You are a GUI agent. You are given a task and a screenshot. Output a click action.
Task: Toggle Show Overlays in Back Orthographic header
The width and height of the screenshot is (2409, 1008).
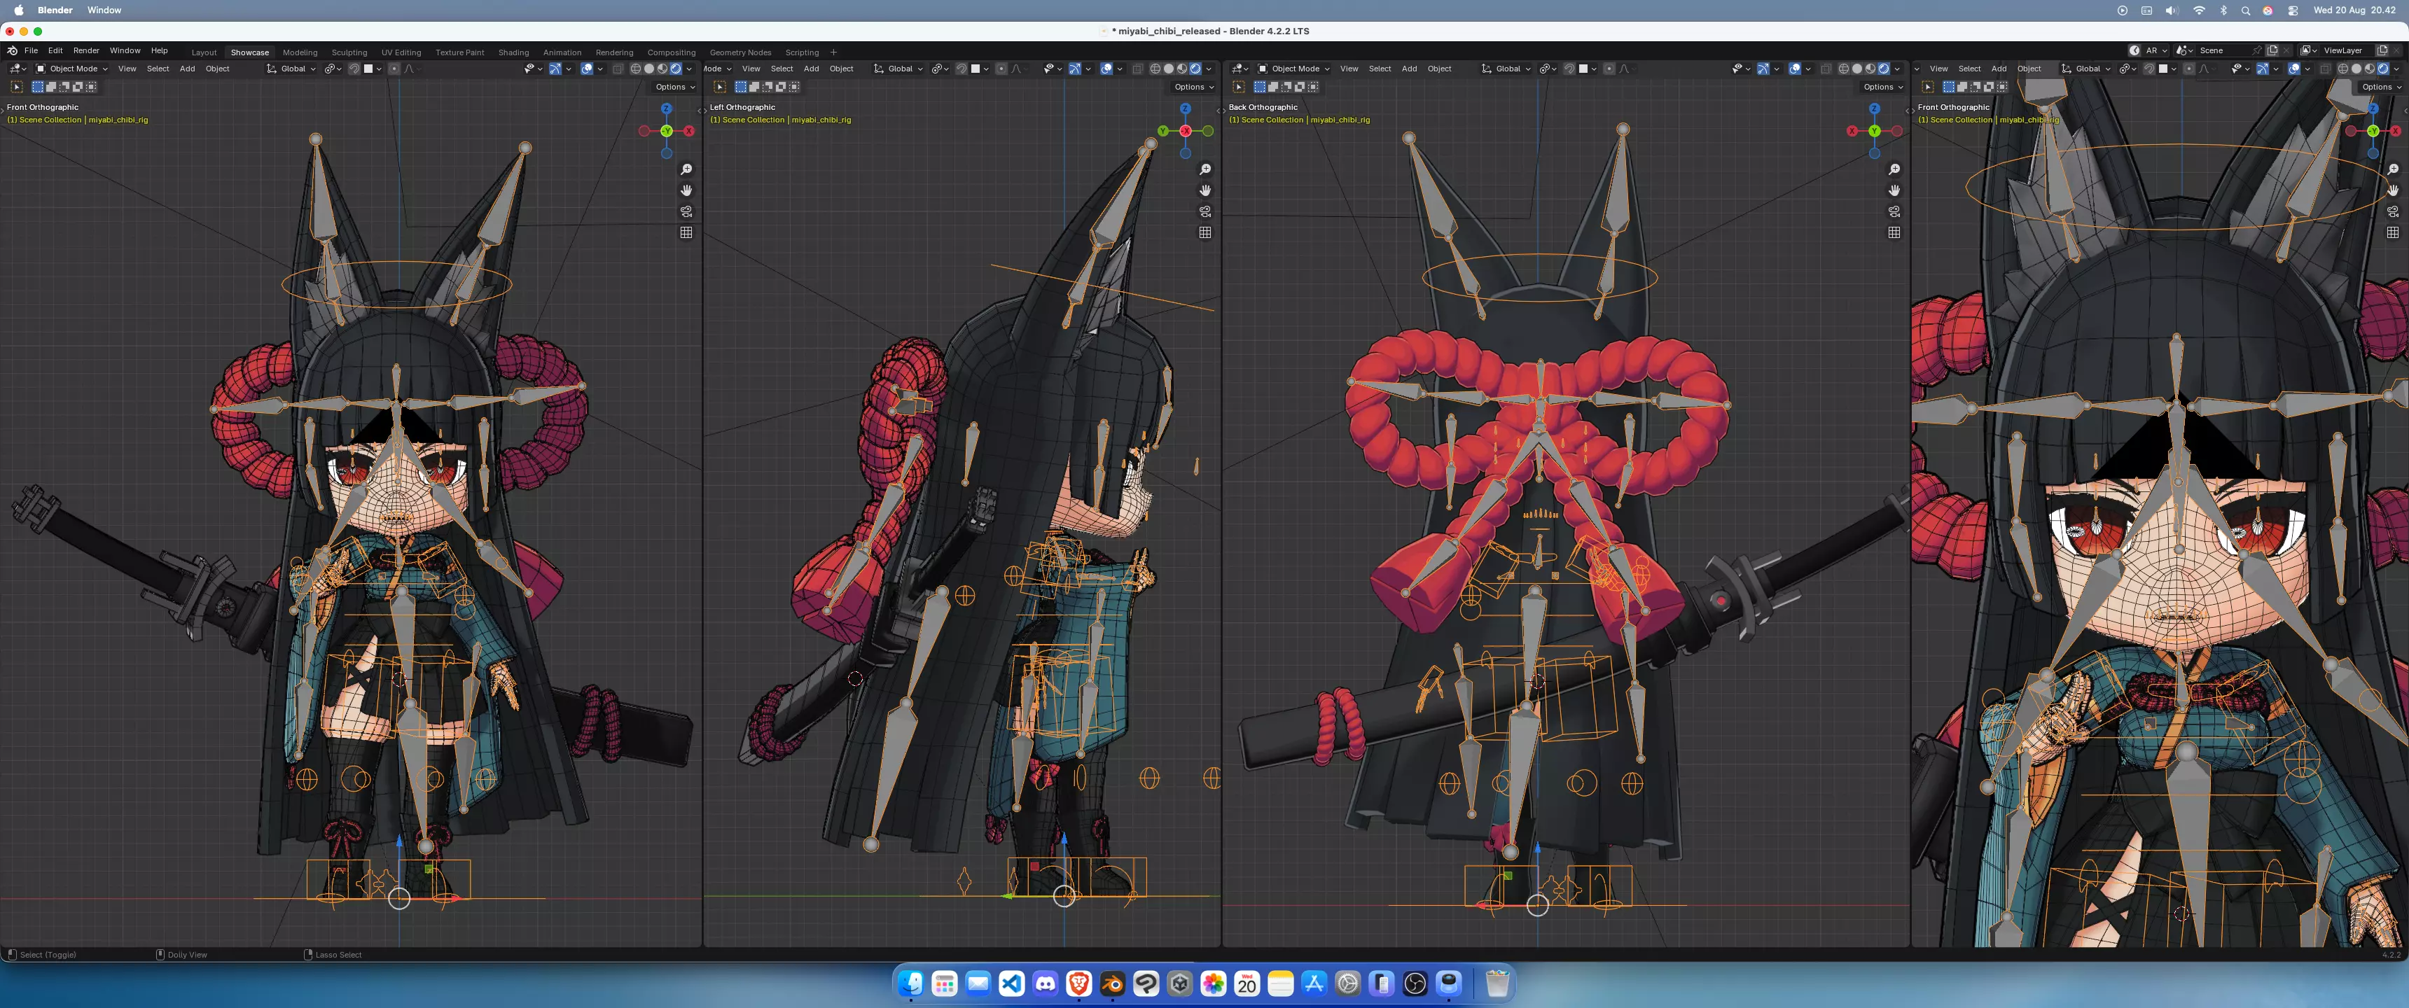(x=1795, y=69)
